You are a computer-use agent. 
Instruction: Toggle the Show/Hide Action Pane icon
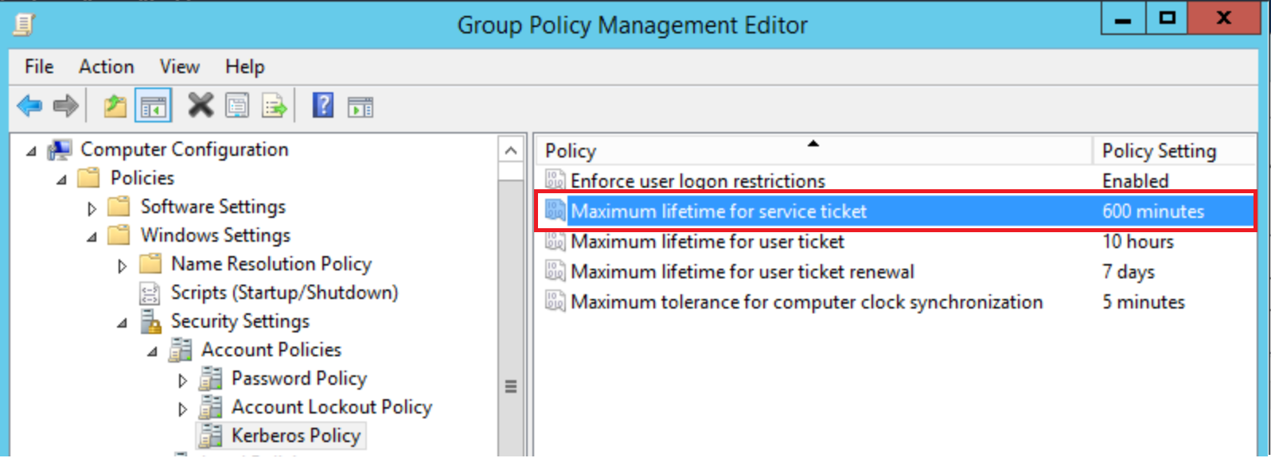tap(361, 107)
